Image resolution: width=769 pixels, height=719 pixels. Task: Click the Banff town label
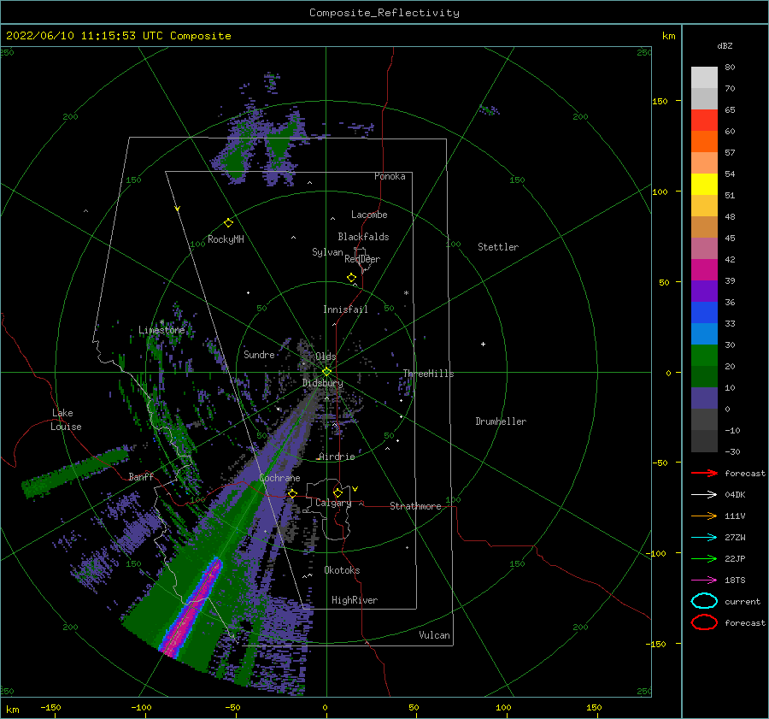click(x=141, y=477)
